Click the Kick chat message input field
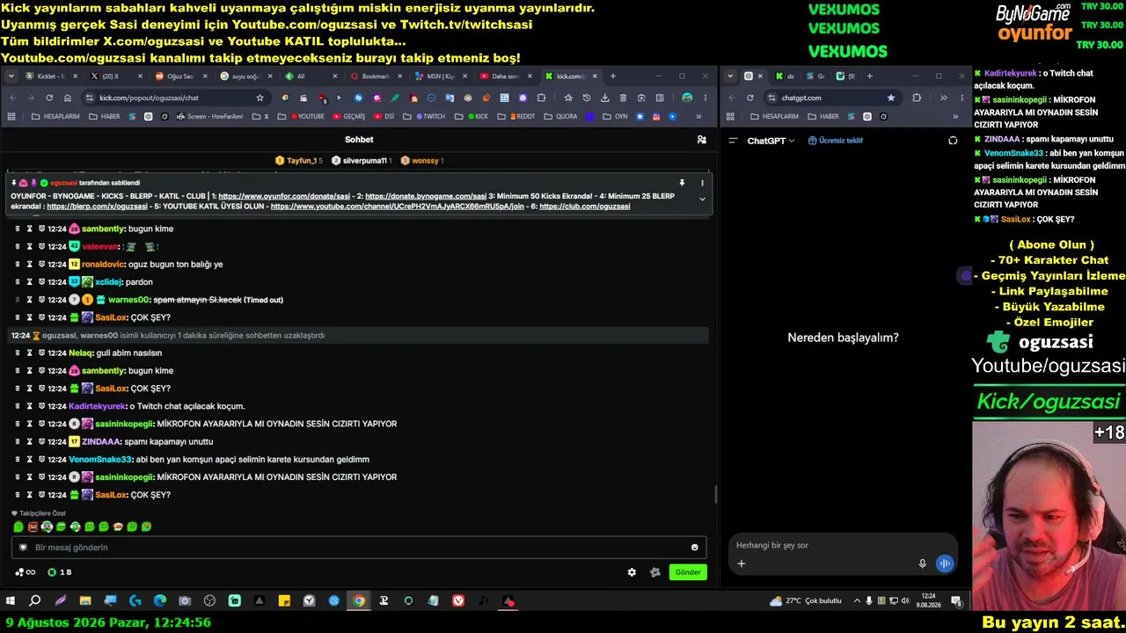Screen dimensions: 1126x633 coord(359,548)
